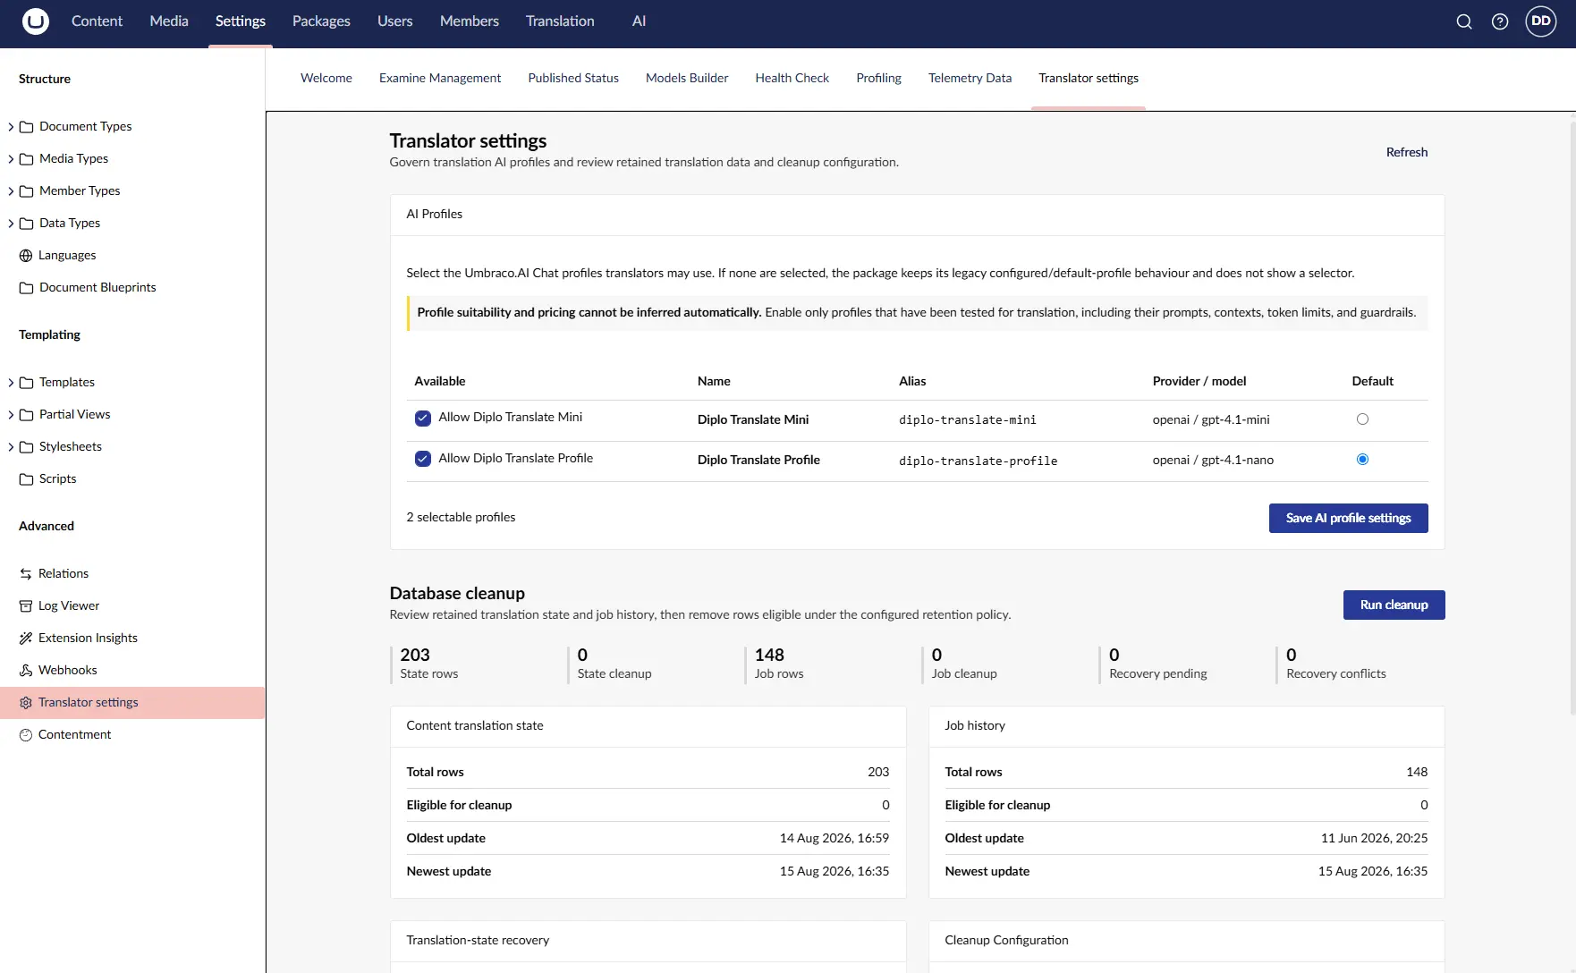Click the Extension Insights wand icon
This screenshot has width=1576, height=973.
(26, 639)
